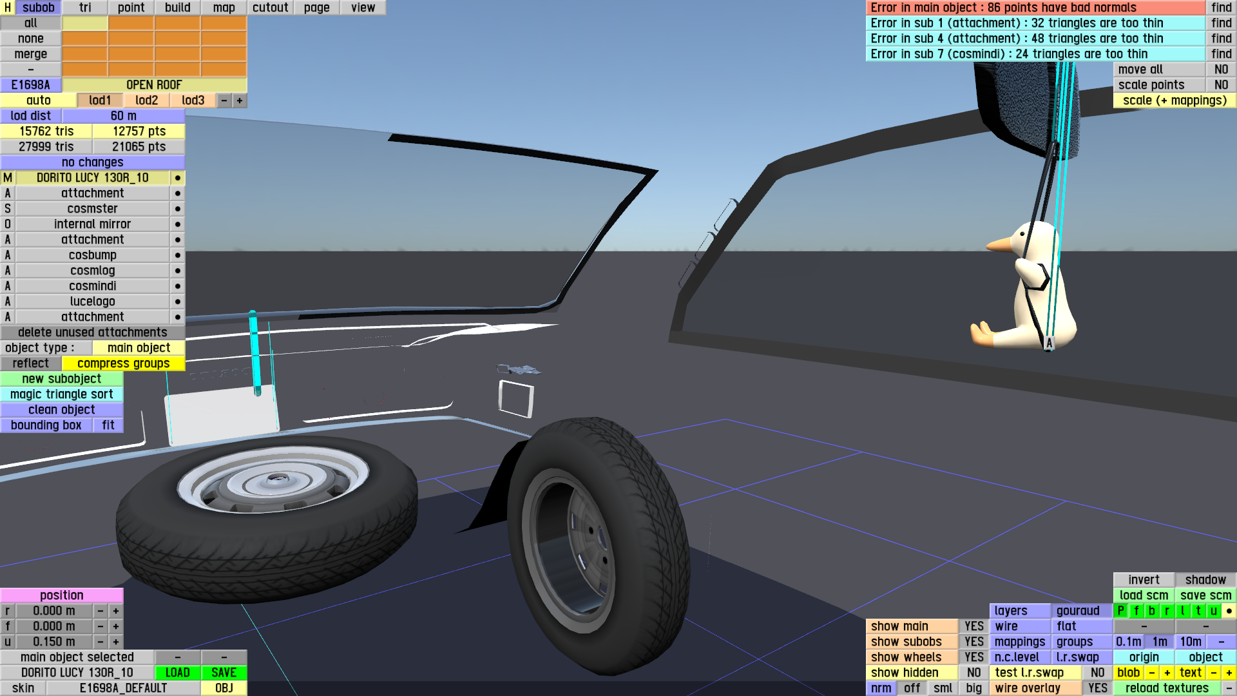Screen dimensions: 1237x696
Task: Click the H button in top-left corner
Action: [7, 8]
